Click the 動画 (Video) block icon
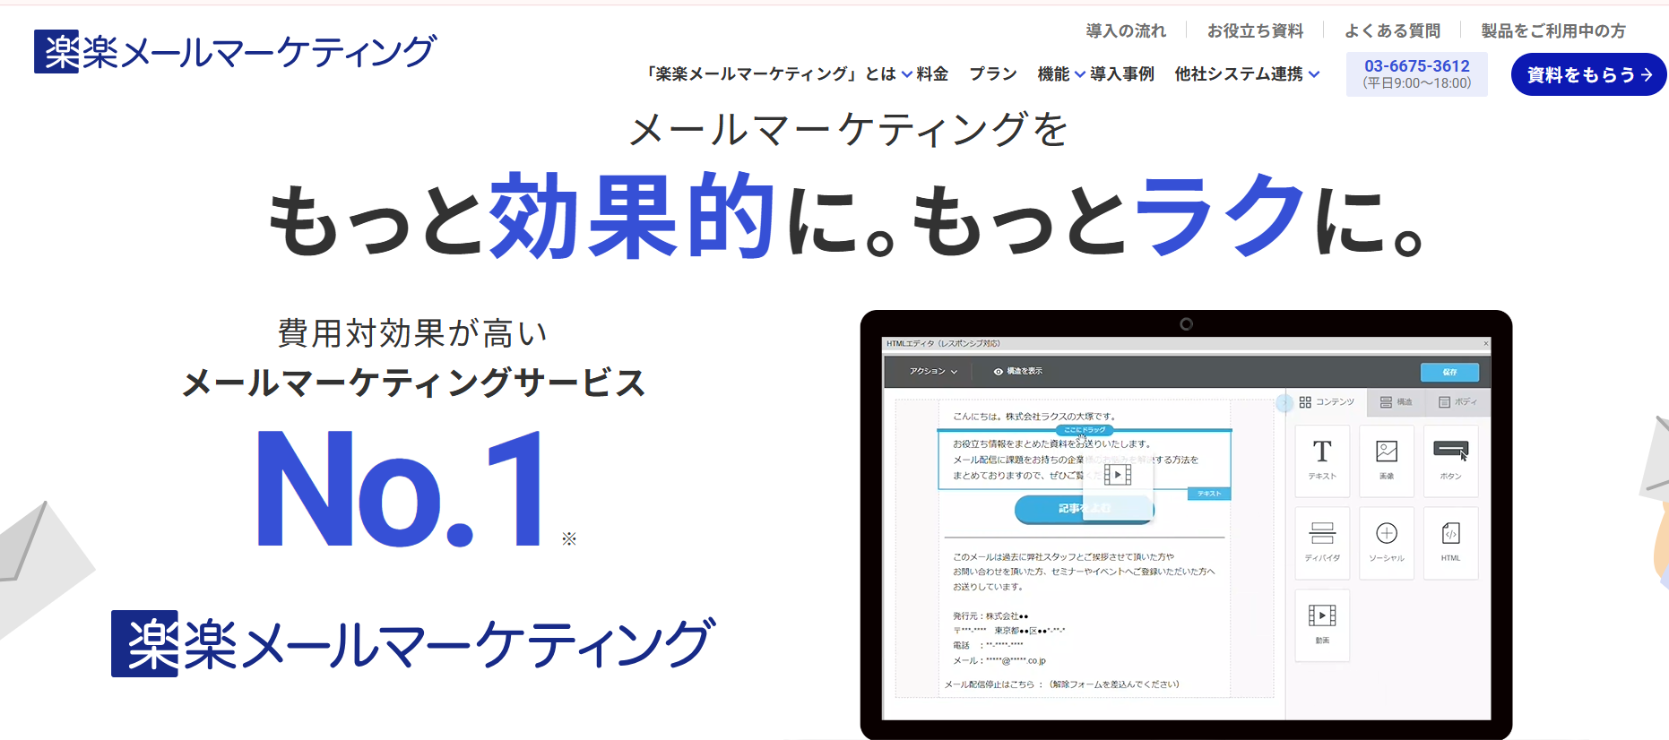 [x=1322, y=615]
